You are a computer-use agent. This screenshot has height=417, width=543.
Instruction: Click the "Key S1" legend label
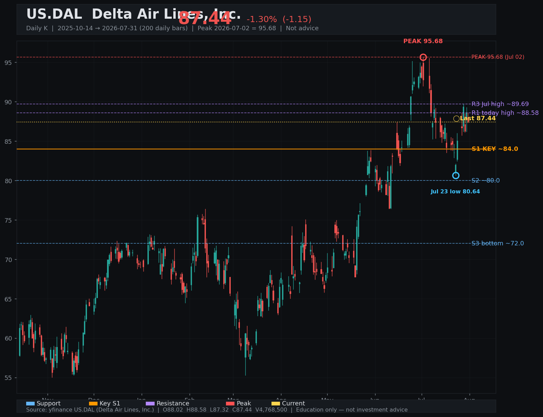point(110,403)
